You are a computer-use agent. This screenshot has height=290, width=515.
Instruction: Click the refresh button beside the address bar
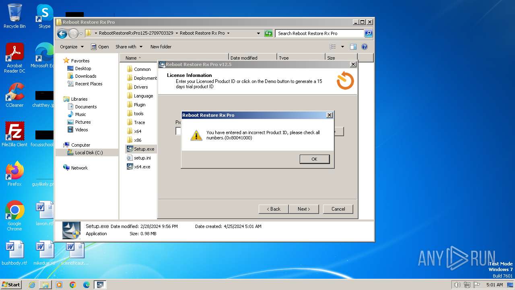268,33
